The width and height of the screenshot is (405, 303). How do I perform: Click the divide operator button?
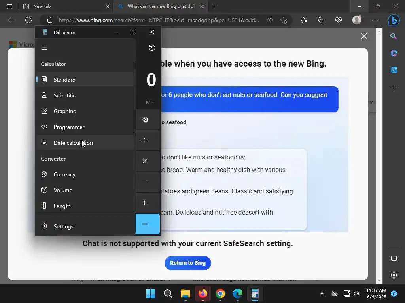pos(148,140)
